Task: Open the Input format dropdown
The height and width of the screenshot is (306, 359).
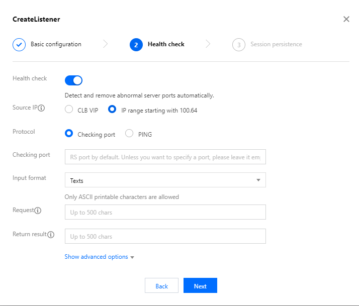Action: tap(165, 180)
